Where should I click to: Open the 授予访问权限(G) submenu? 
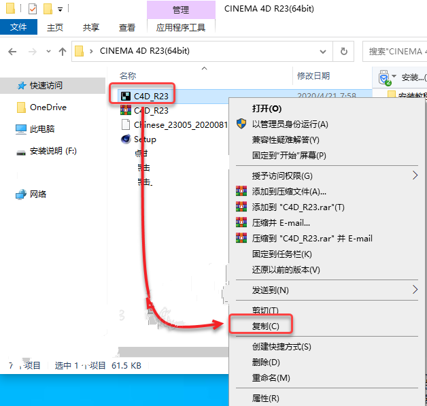point(282,176)
